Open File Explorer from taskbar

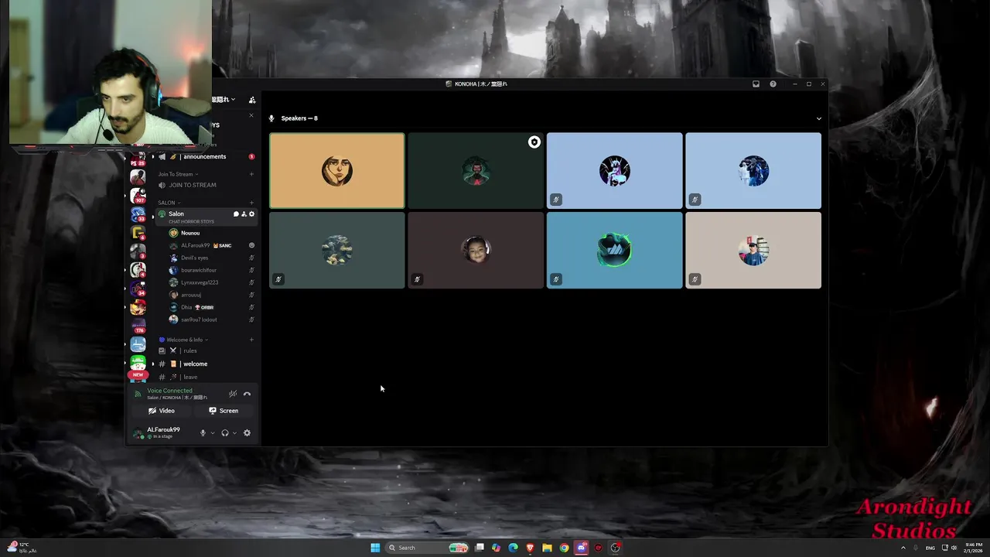547,548
